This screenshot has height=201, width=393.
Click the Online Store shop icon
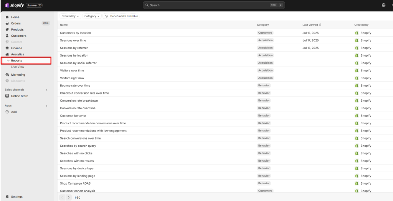pyautogui.click(x=7, y=96)
